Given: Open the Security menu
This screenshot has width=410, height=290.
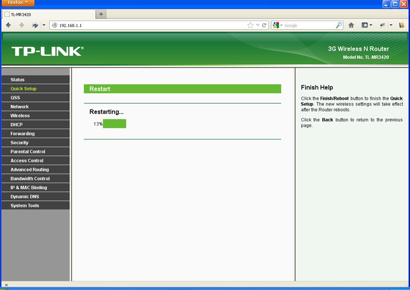Looking at the screenshot, I should [36, 143].
